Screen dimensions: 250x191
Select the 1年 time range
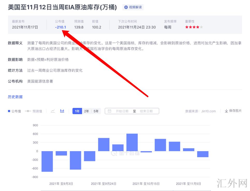coord(77,111)
